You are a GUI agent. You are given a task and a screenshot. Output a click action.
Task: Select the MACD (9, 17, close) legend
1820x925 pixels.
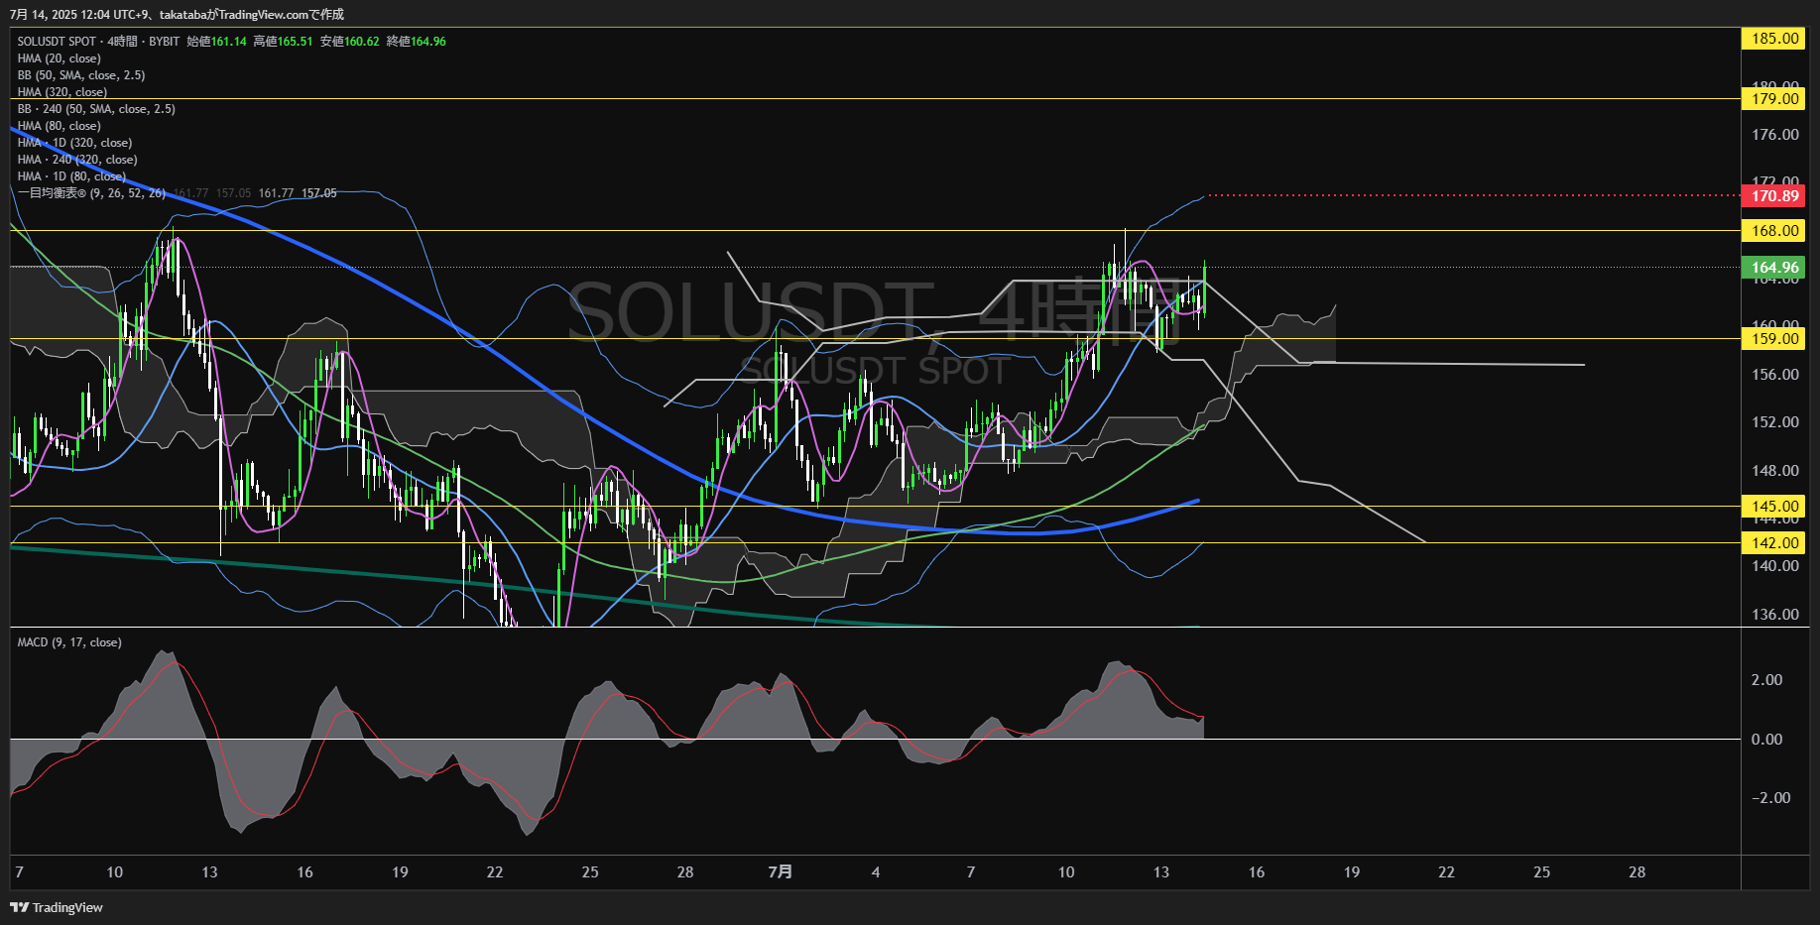[x=69, y=642]
